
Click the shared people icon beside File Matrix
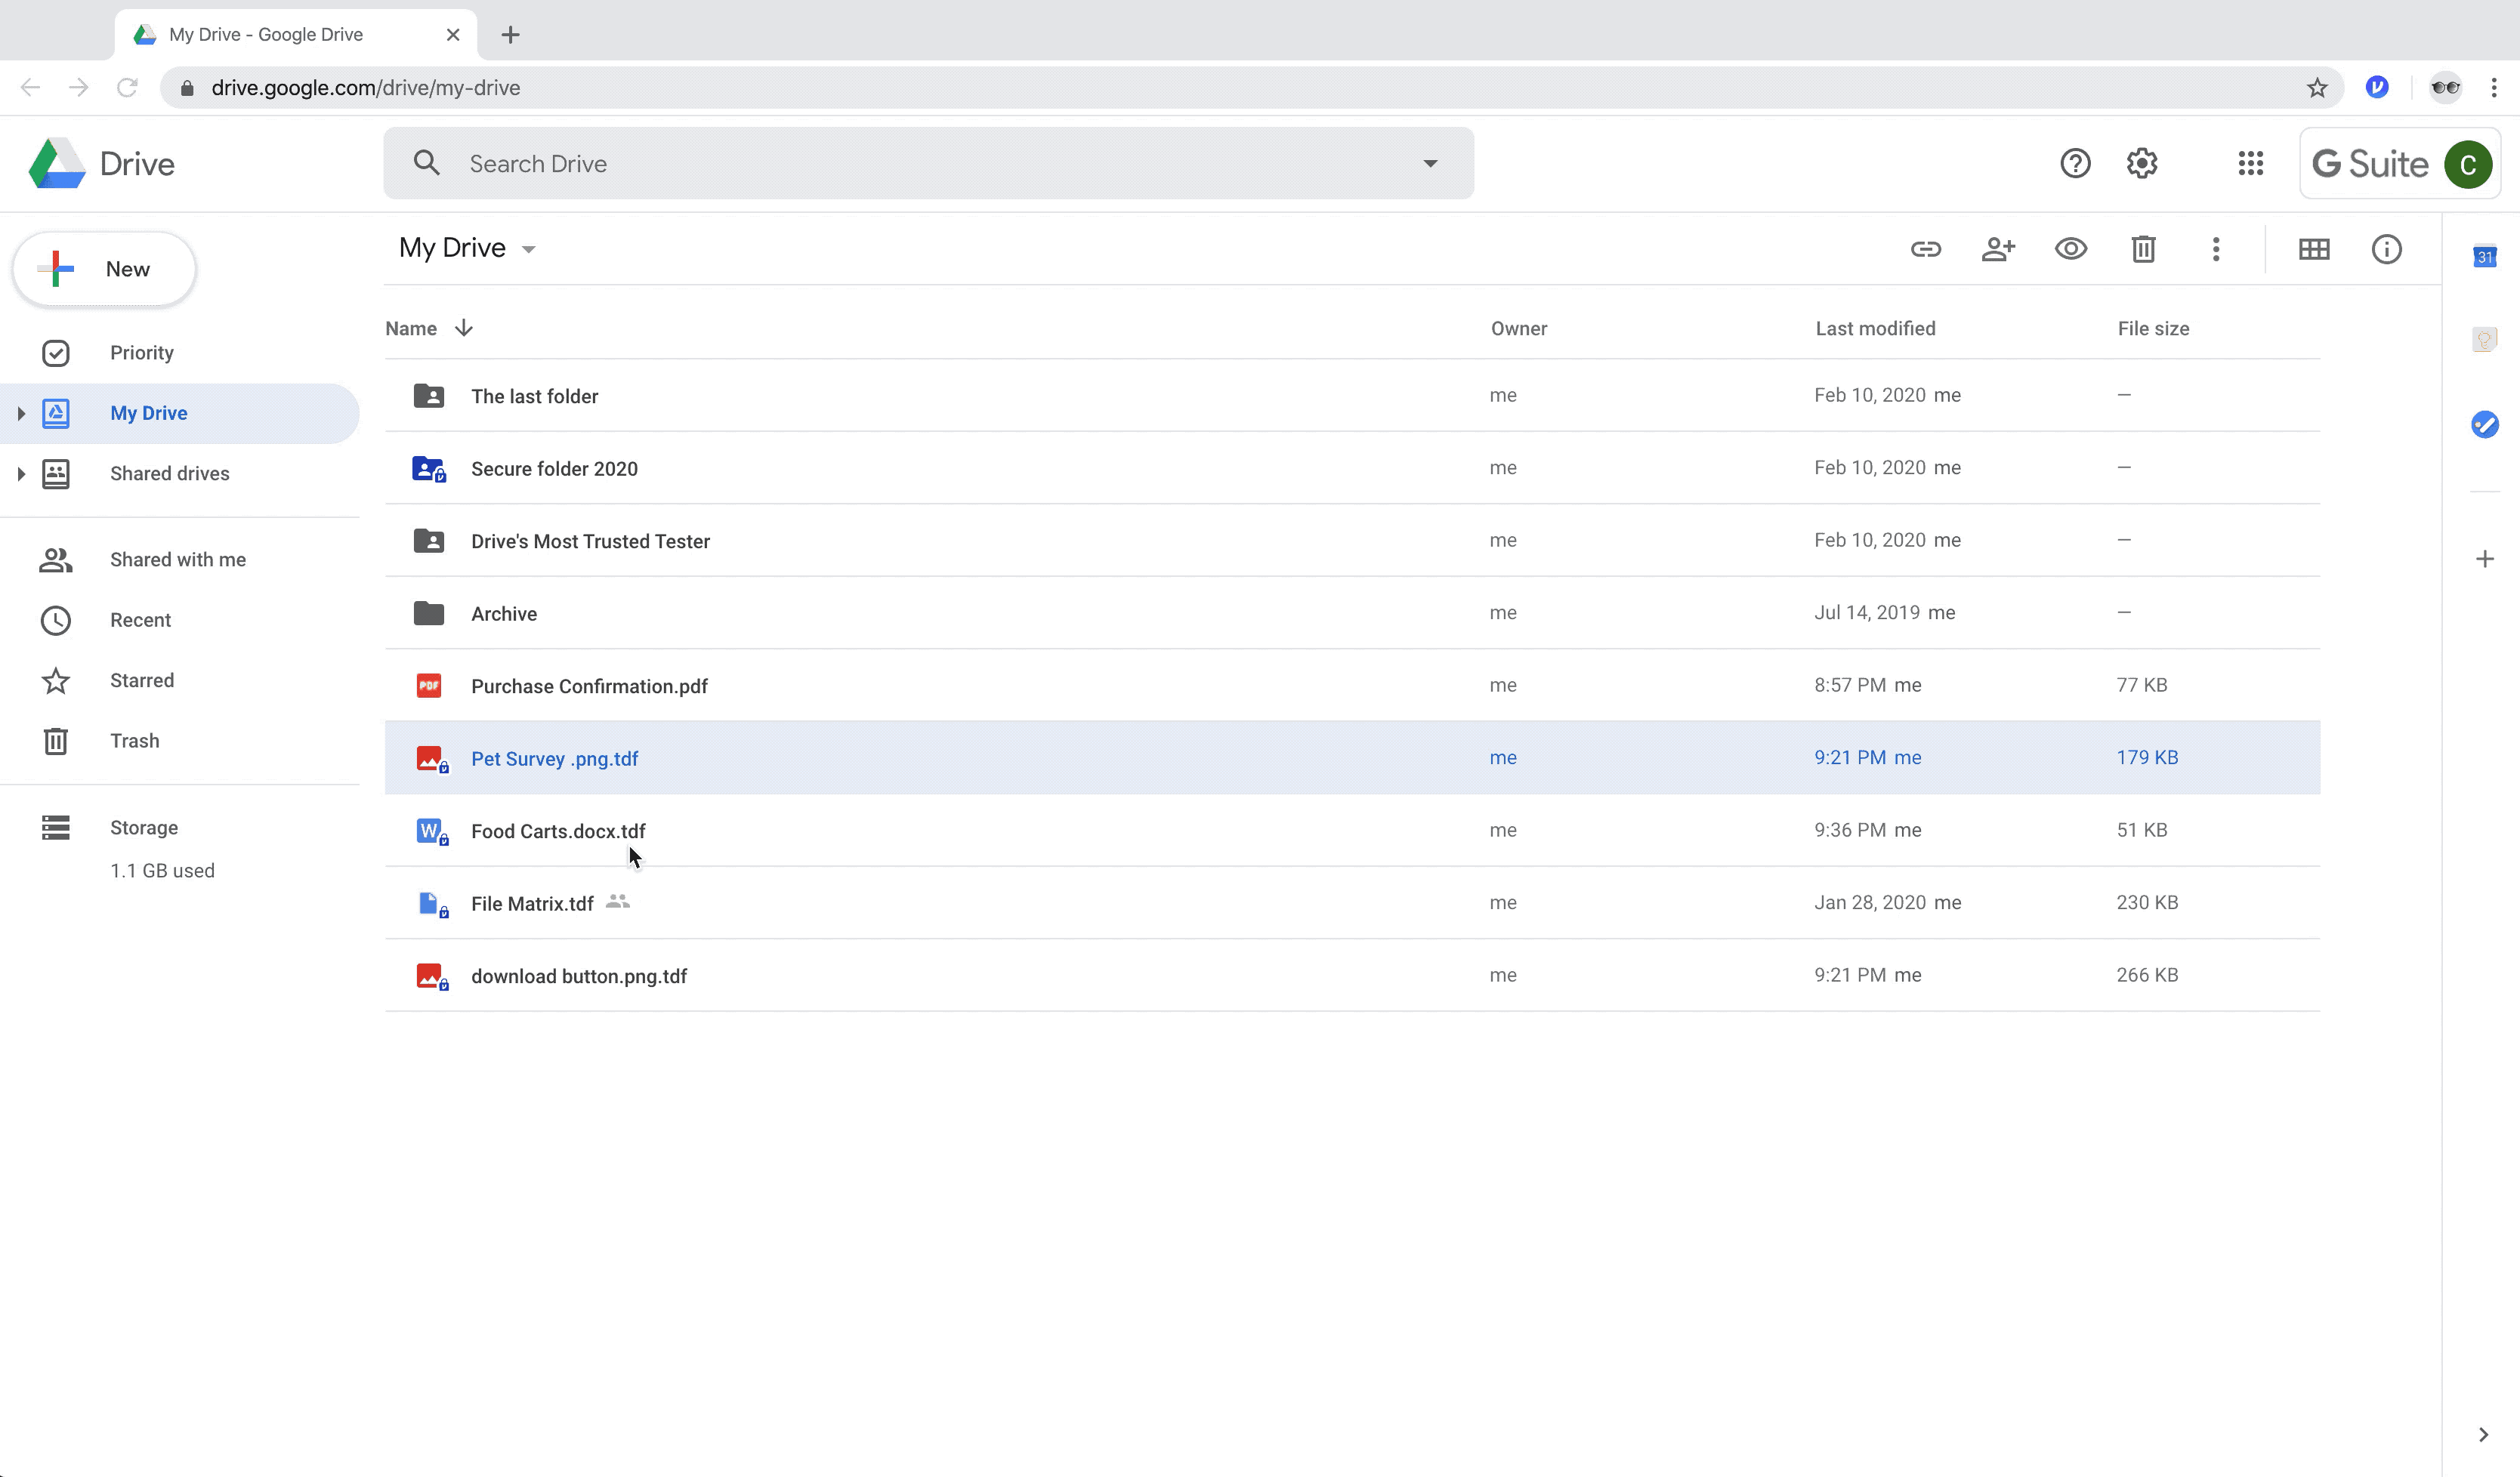pos(618,902)
